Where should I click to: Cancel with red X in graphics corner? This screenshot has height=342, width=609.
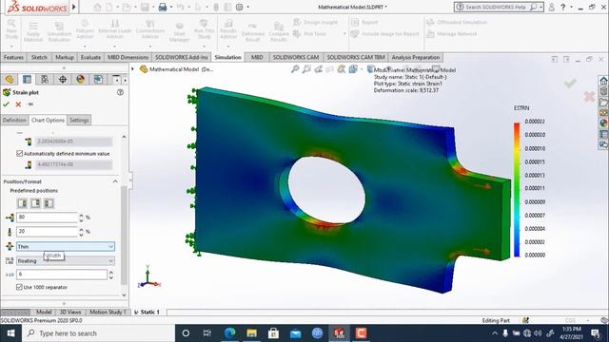[x=589, y=96]
